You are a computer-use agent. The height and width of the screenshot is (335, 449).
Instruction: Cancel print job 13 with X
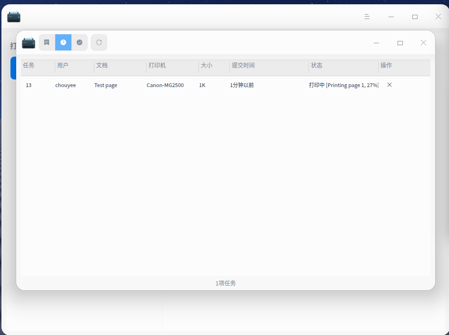(389, 85)
